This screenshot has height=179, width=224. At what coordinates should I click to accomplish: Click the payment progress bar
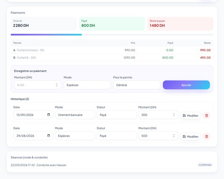(112, 35)
